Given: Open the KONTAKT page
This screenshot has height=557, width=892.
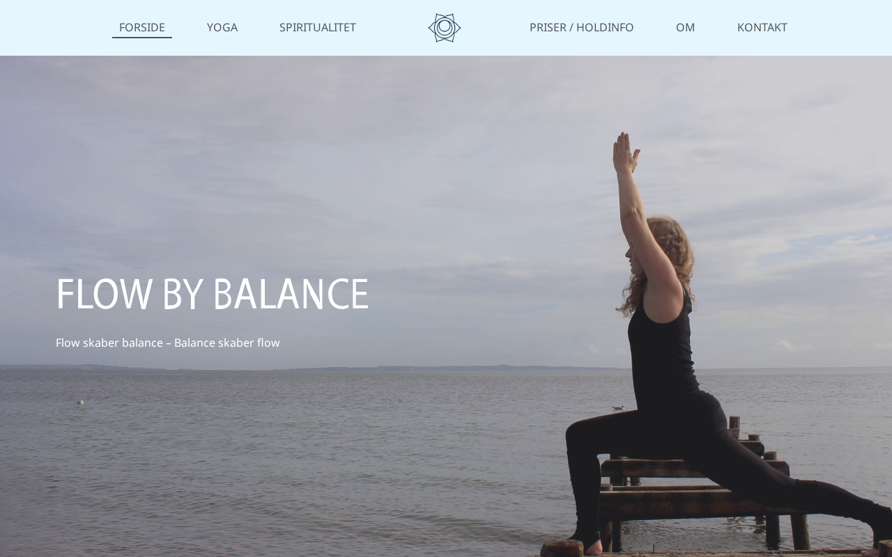Looking at the screenshot, I should (x=762, y=27).
